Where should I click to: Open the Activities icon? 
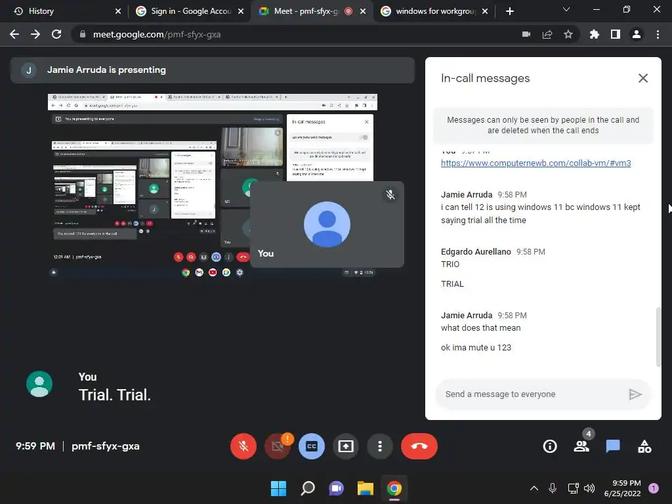click(x=644, y=446)
